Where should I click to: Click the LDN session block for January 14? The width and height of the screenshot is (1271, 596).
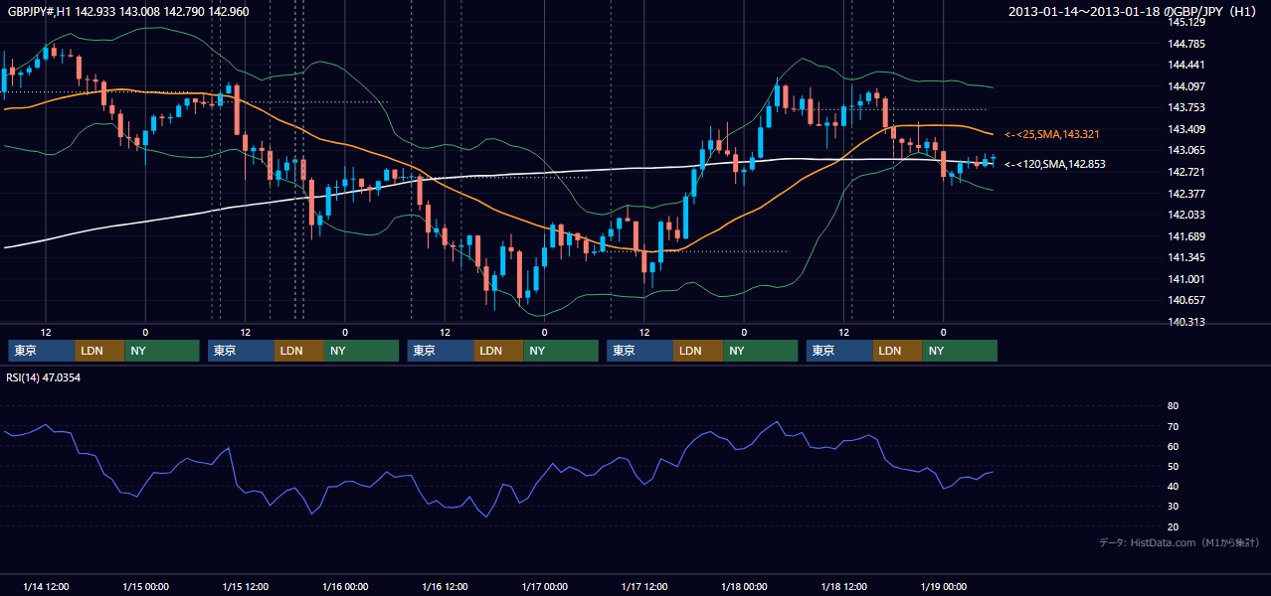point(100,351)
